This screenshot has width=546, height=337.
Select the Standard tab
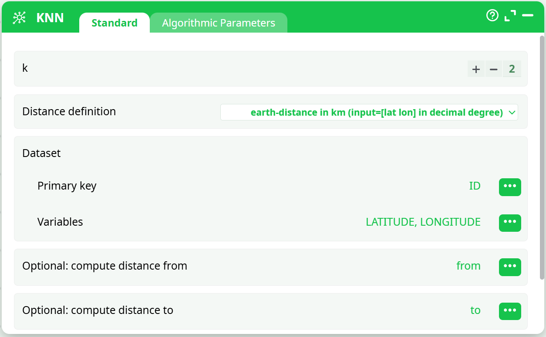click(x=115, y=23)
